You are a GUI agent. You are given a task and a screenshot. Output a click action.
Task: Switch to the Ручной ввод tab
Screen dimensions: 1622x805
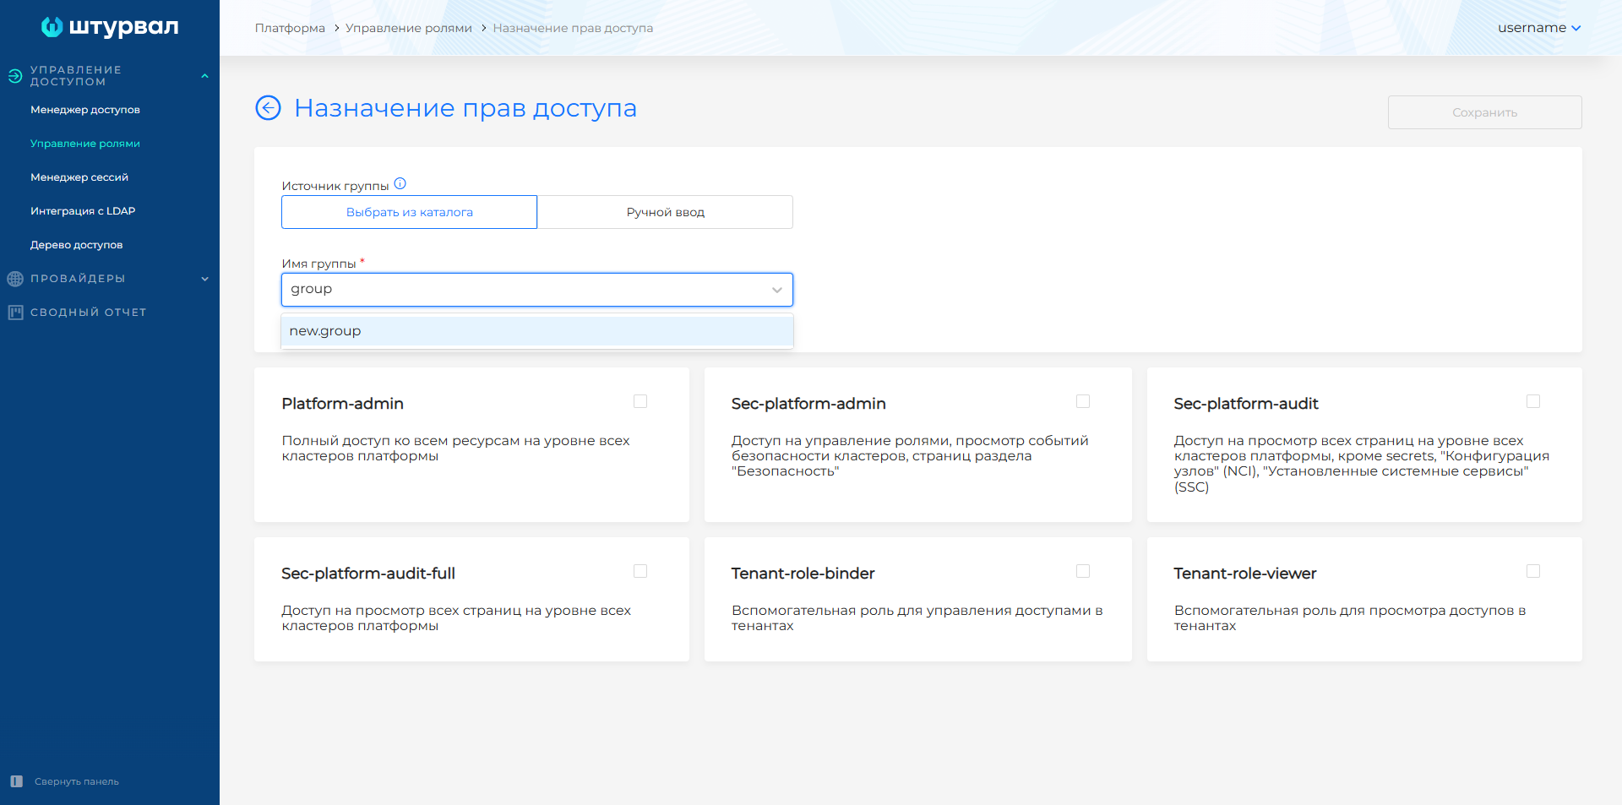click(x=665, y=212)
